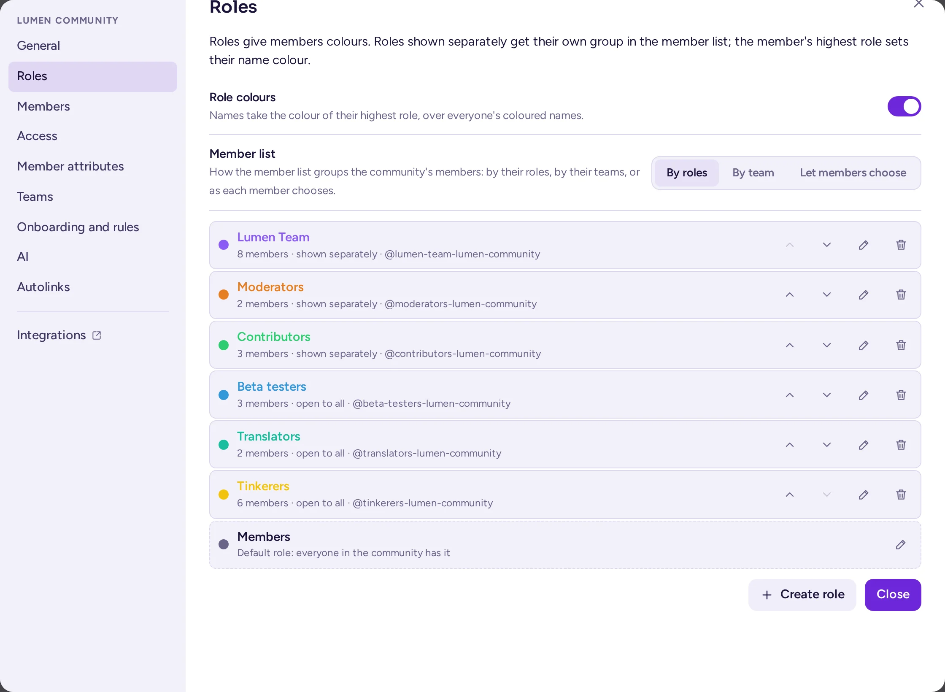Click '@tinkerers-lumen-community' handle text

pyautogui.click(x=423, y=503)
